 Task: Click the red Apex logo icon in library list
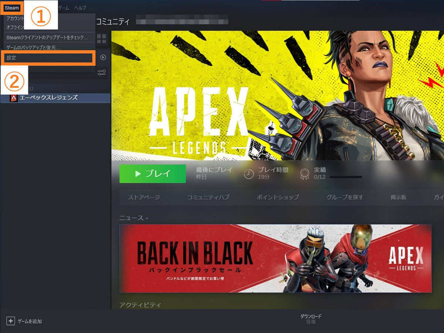[14, 98]
